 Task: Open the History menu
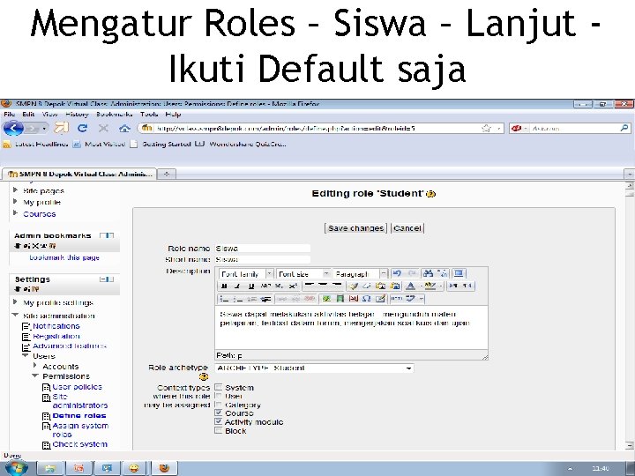pyautogui.click(x=77, y=115)
